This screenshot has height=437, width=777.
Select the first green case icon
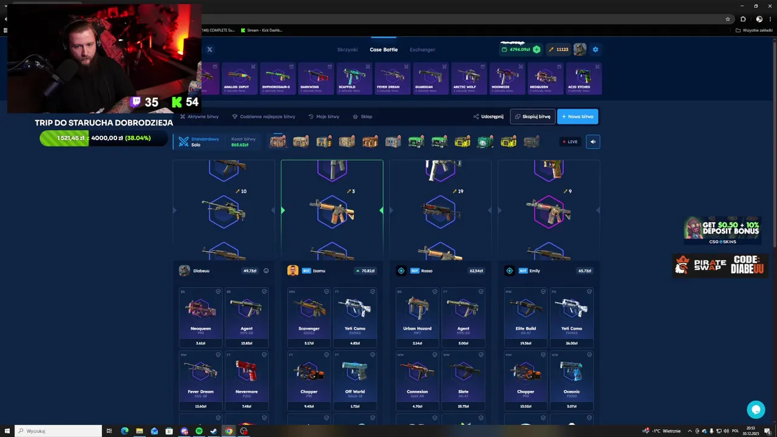click(x=416, y=141)
